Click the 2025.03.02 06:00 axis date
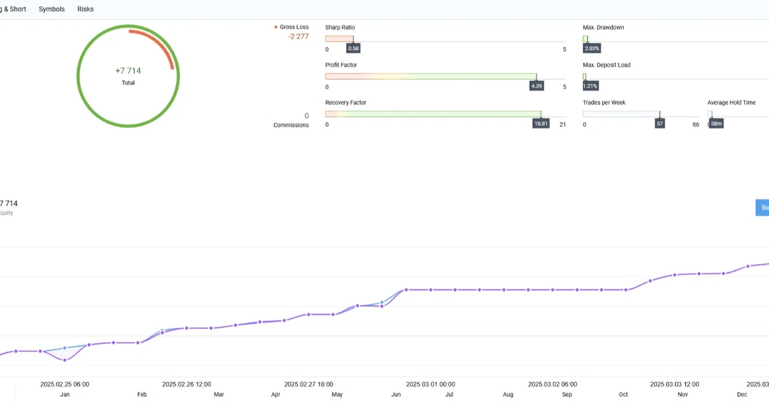 552,384
